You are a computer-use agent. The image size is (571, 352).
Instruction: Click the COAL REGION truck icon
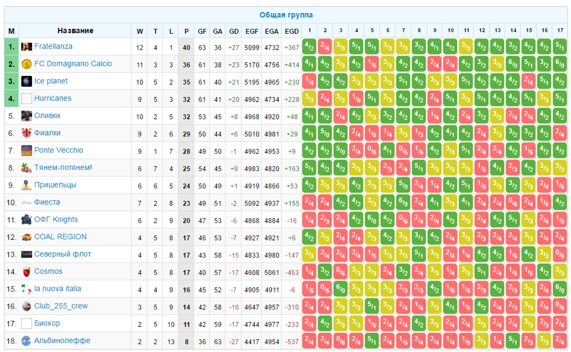coord(26,237)
